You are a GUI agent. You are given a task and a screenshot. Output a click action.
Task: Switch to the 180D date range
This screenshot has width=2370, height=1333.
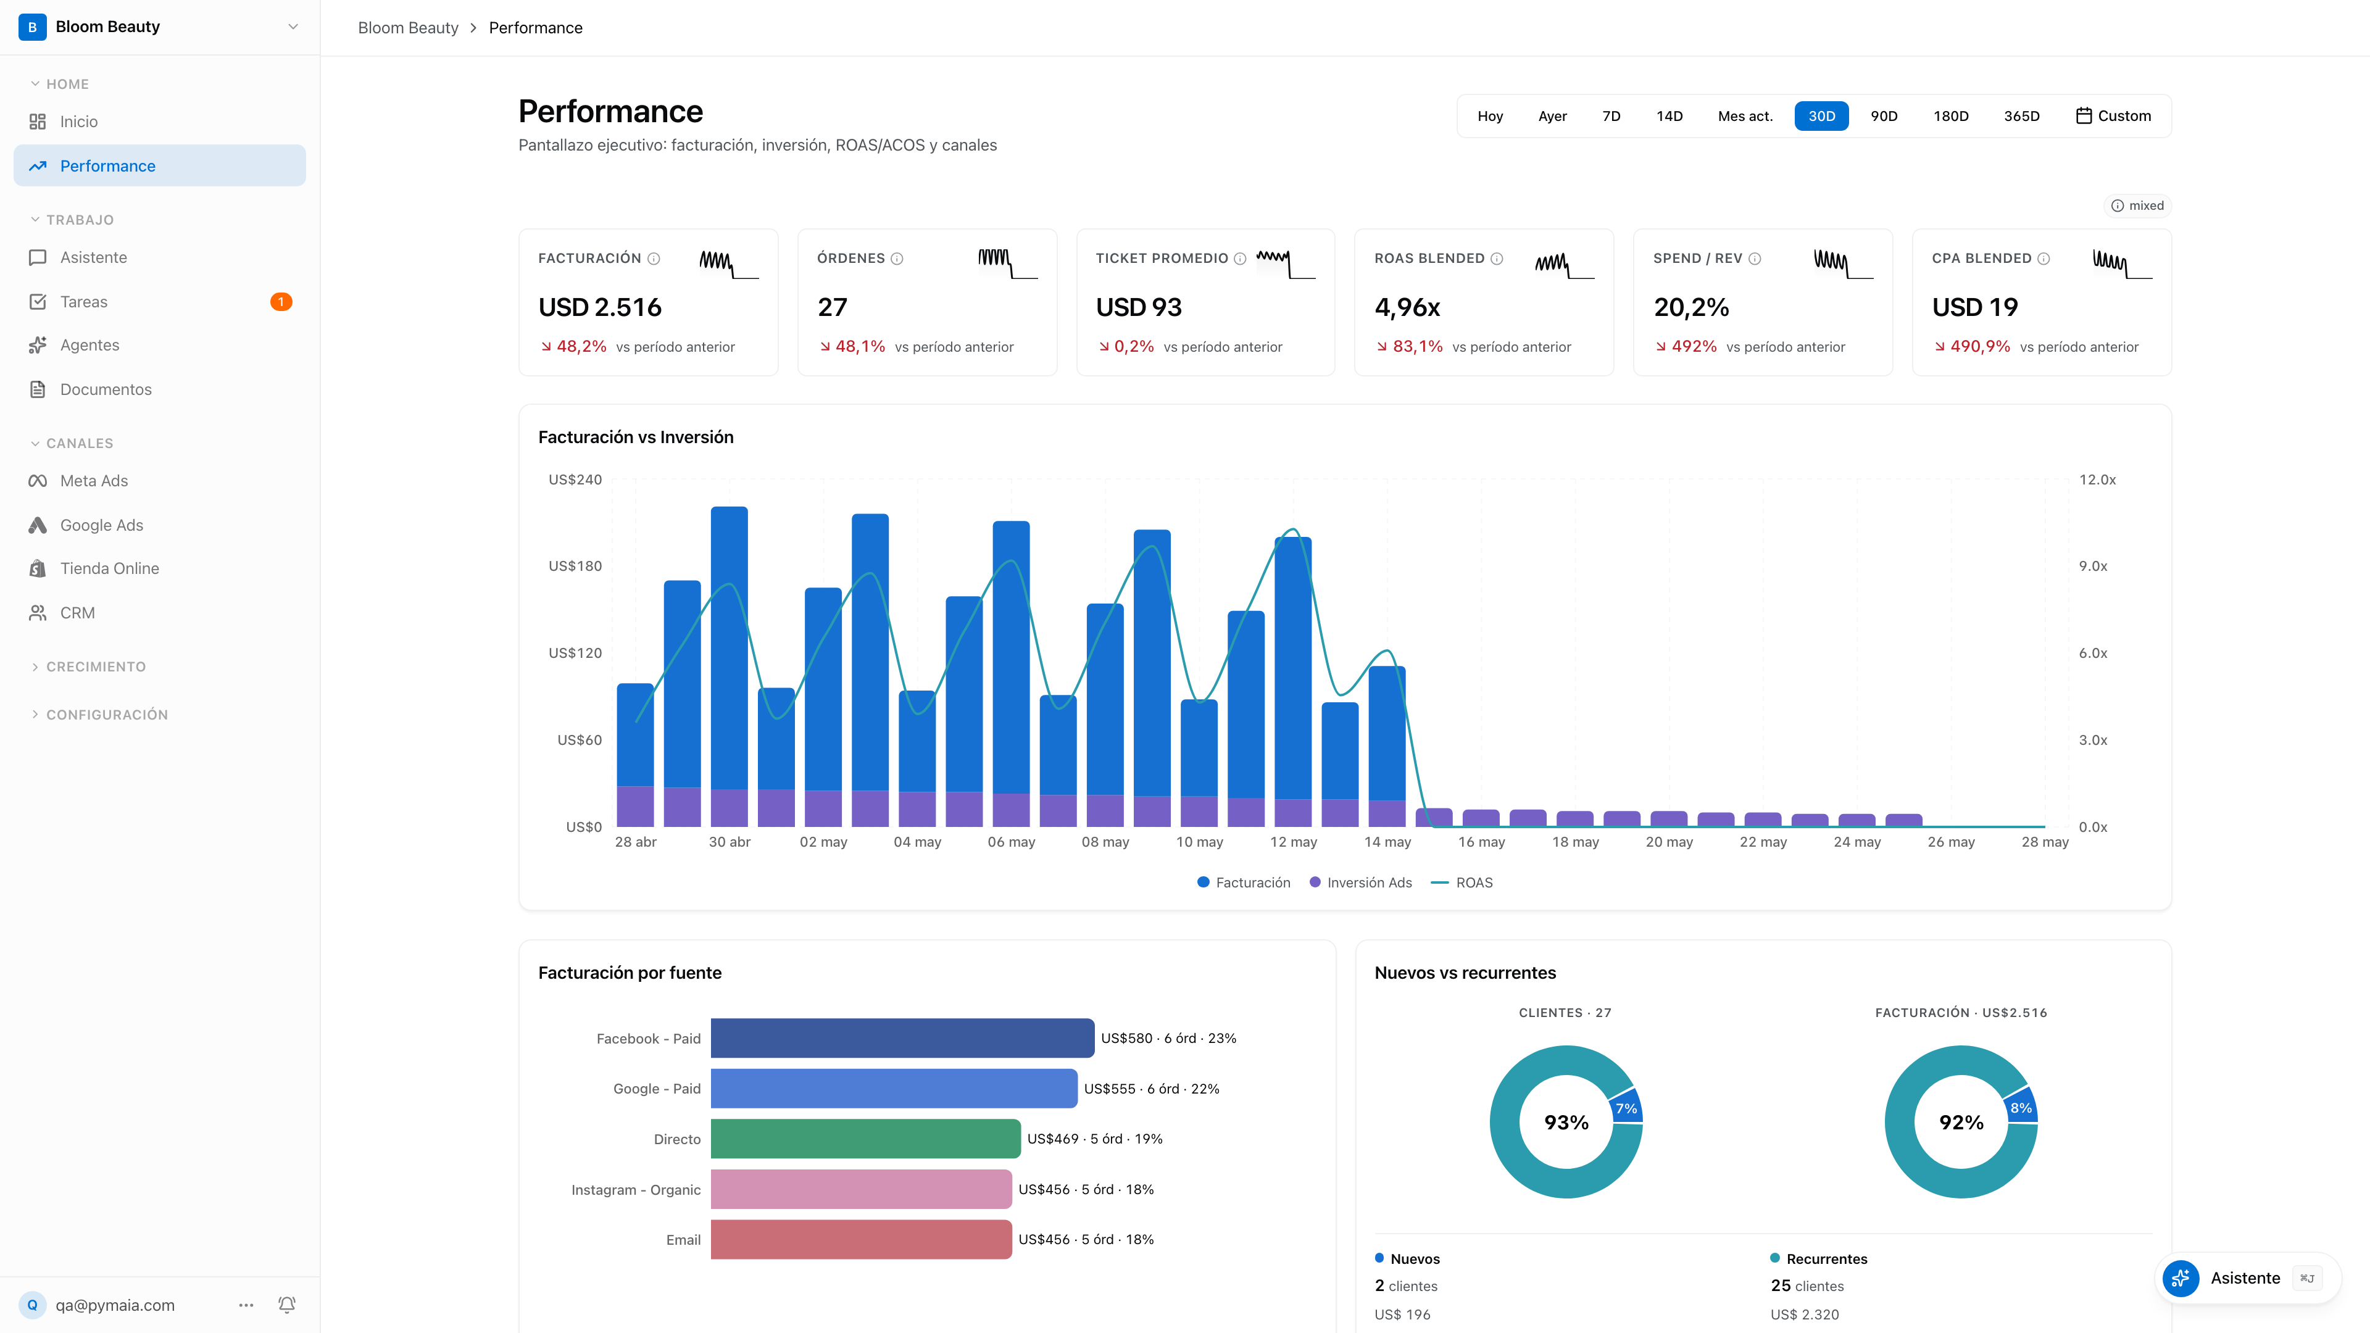click(1952, 116)
